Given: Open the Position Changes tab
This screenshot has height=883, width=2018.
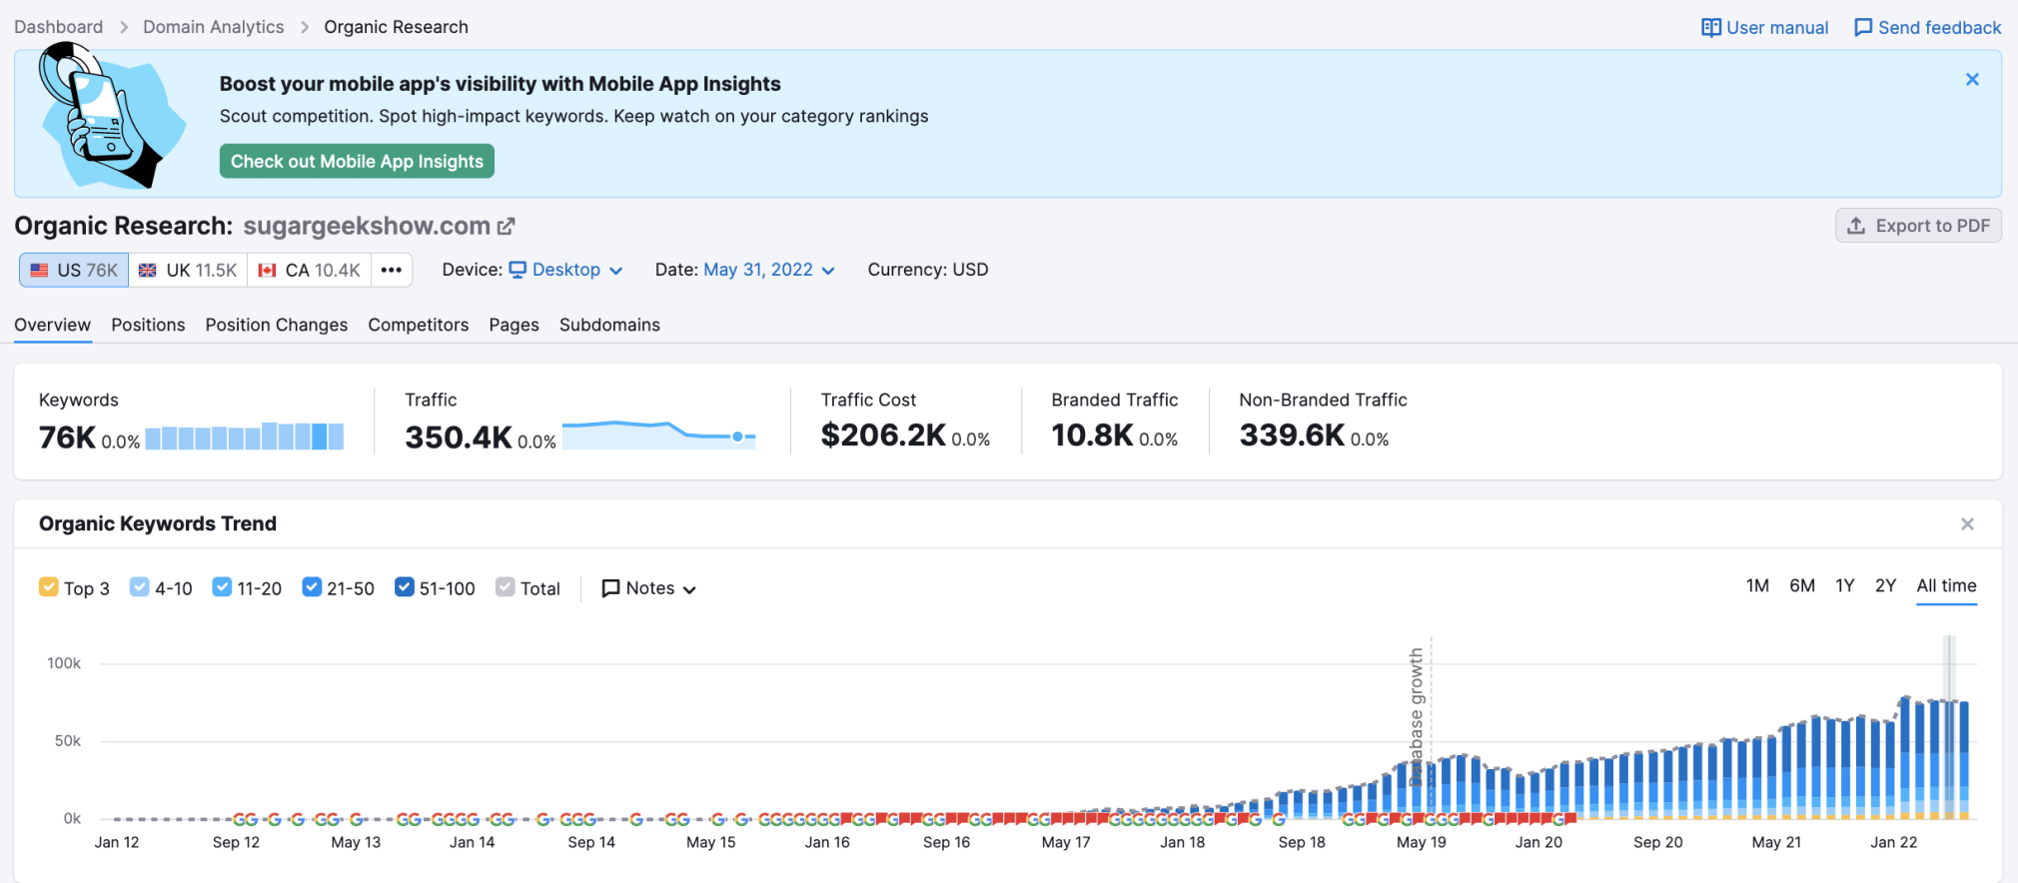Looking at the screenshot, I should click(x=277, y=325).
